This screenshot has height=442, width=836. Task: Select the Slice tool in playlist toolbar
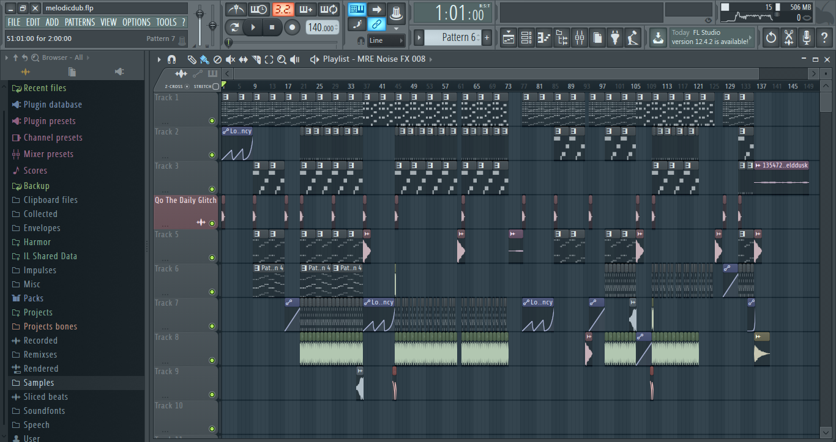(256, 59)
